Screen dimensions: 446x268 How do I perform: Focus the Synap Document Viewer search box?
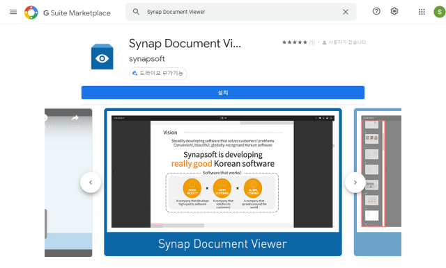(241, 12)
